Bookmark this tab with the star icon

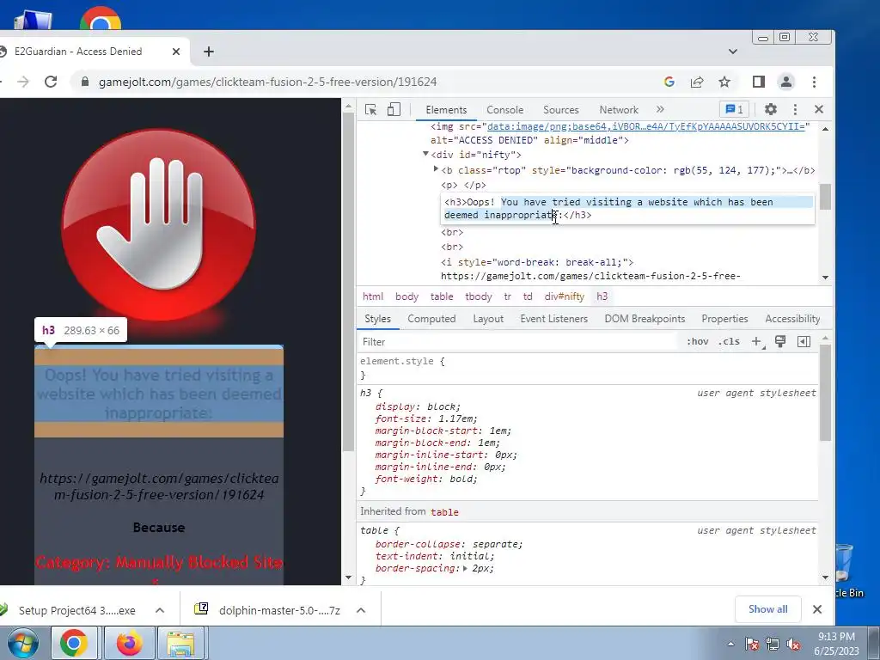click(724, 82)
